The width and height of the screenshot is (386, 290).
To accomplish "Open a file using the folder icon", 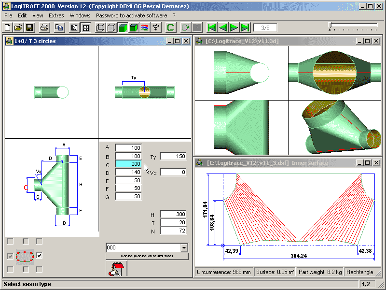I will (18, 28).
